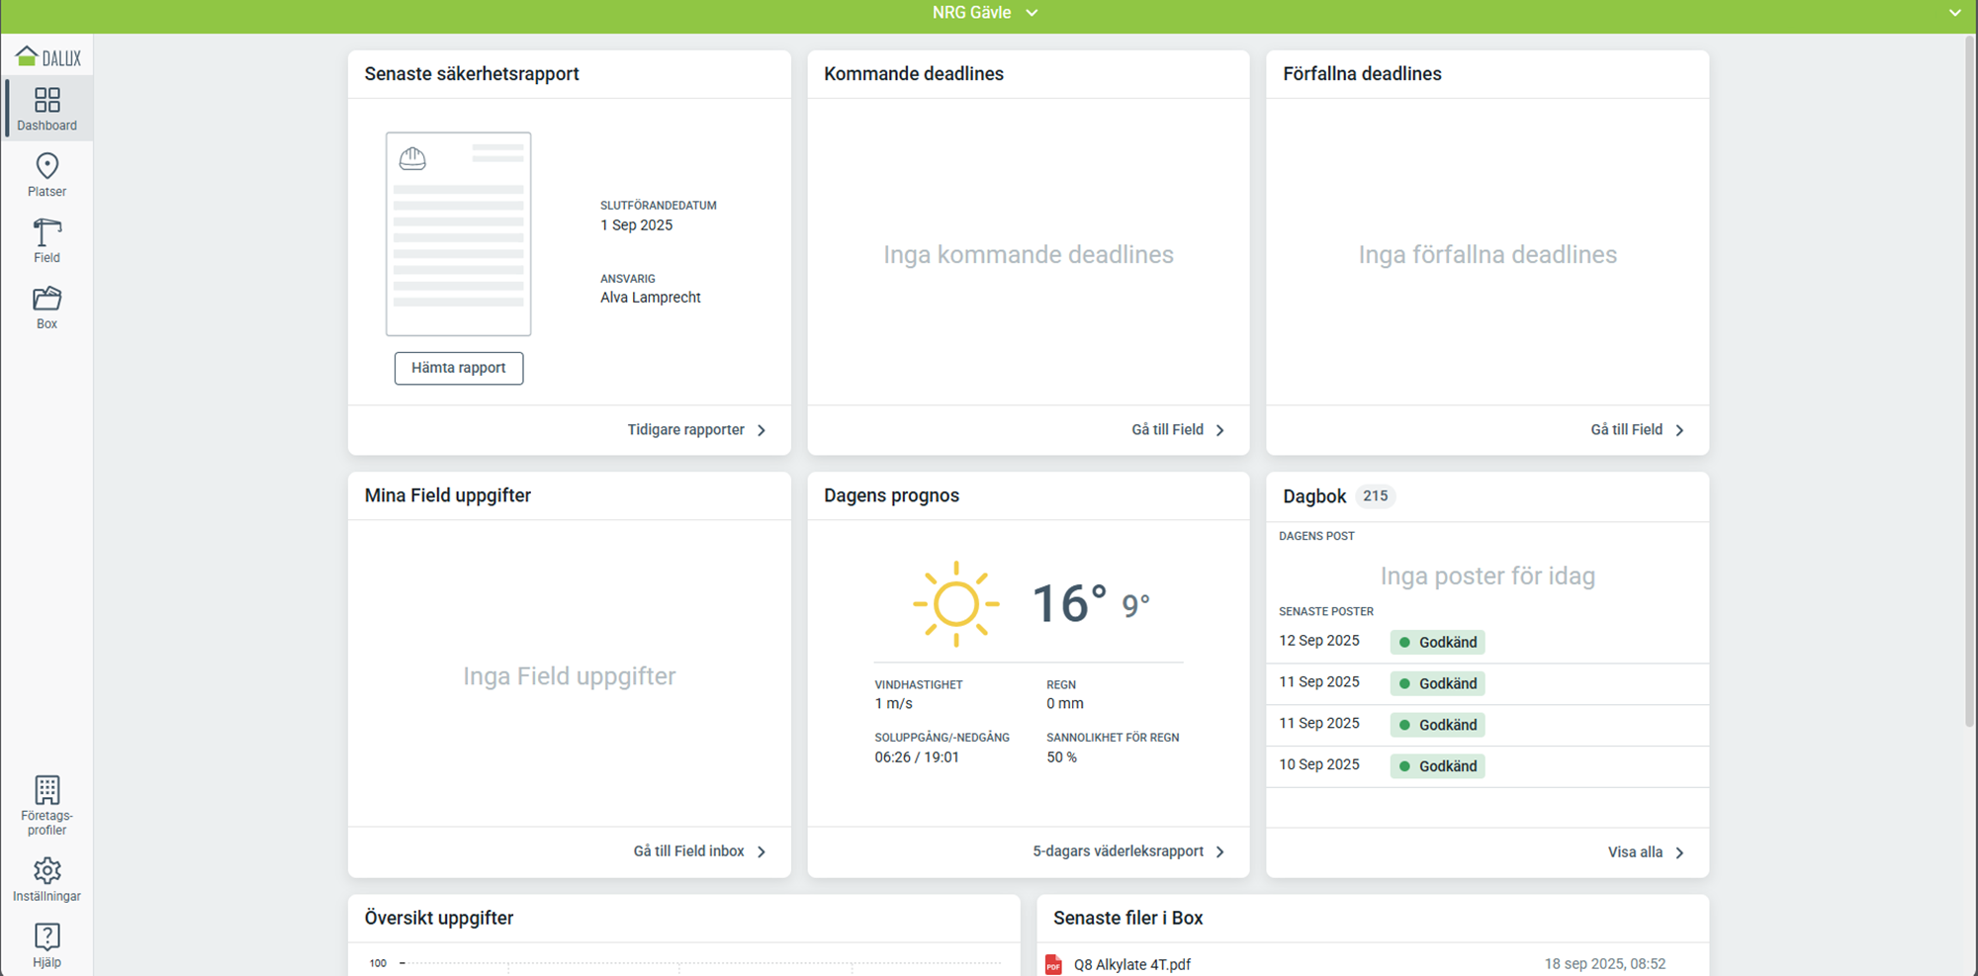Open Gå till Field inbox link
Image resolution: width=1978 pixels, height=976 pixels.
pyautogui.click(x=699, y=851)
